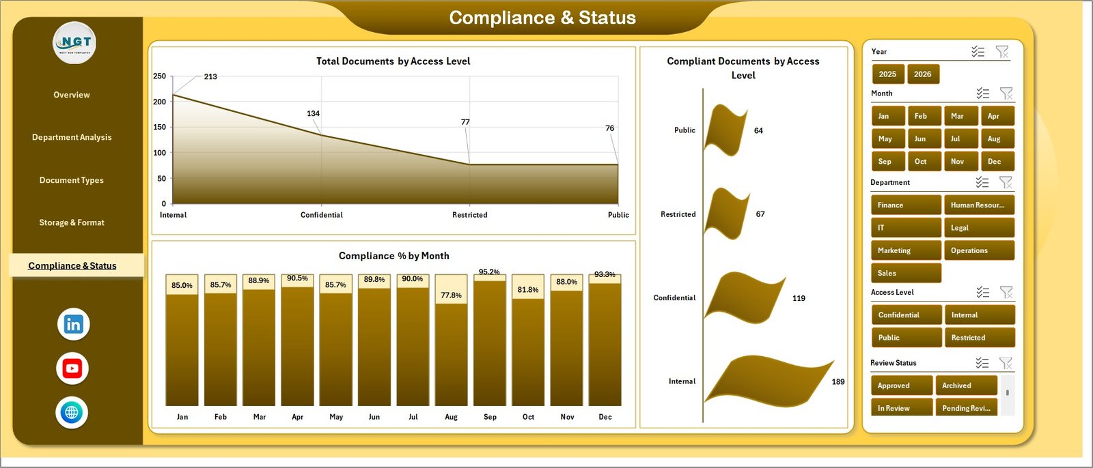Filter by year 2025

[x=888, y=74]
